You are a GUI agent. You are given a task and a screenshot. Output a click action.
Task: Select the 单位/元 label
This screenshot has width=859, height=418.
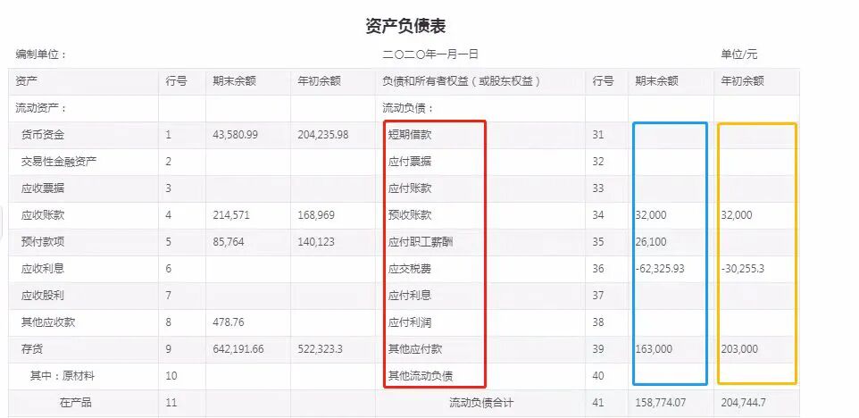click(x=739, y=54)
